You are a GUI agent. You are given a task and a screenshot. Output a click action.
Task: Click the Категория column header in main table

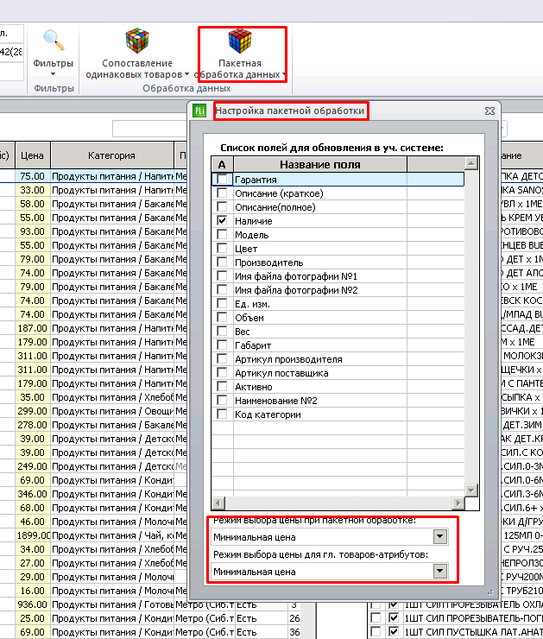(111, 155)
